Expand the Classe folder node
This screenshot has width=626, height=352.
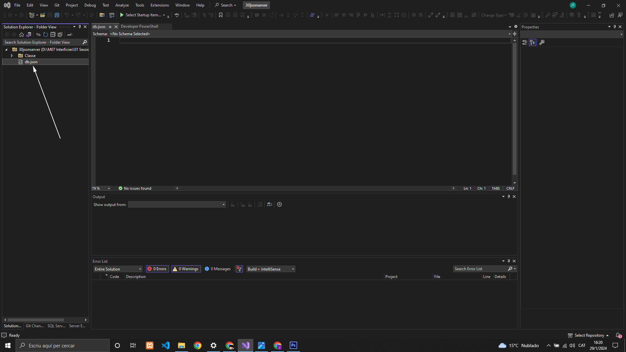pyautogui.click(x=12, y=56)
